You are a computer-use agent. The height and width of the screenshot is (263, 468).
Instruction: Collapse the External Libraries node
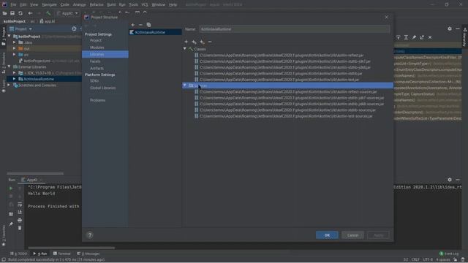pyautogui.click(x=10, y=66)
